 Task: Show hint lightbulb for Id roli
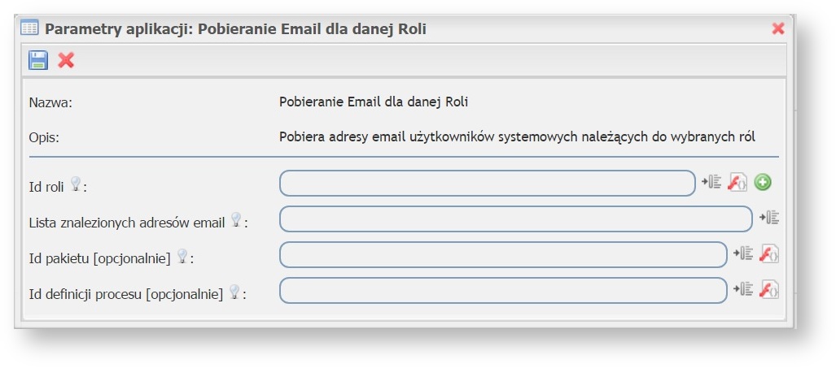(76, 184)
